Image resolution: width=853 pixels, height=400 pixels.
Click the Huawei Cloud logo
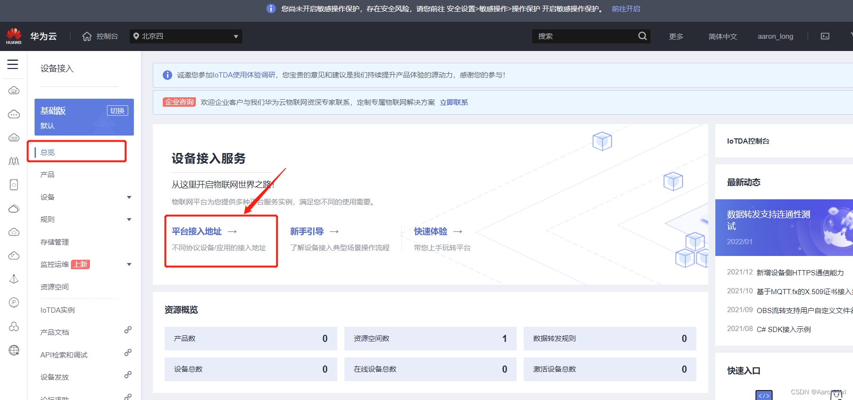point(14,36)
